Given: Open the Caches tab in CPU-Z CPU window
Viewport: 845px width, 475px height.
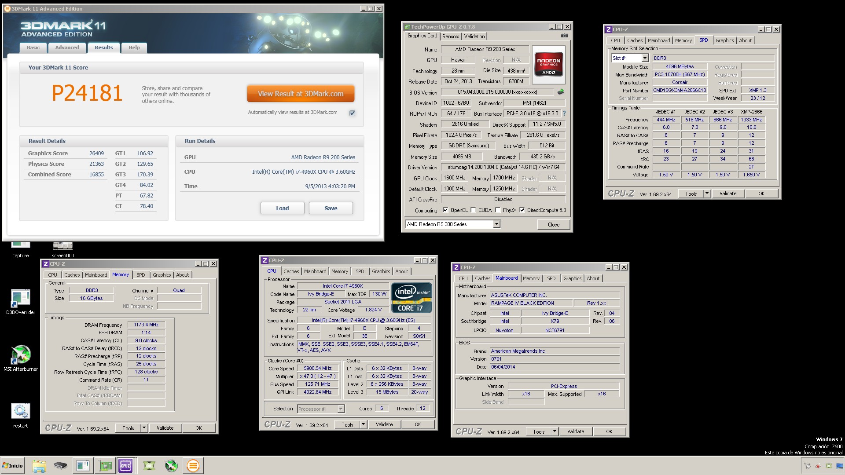Looking at the screenshot, I should pyautogui.click(x=291, y=271).
